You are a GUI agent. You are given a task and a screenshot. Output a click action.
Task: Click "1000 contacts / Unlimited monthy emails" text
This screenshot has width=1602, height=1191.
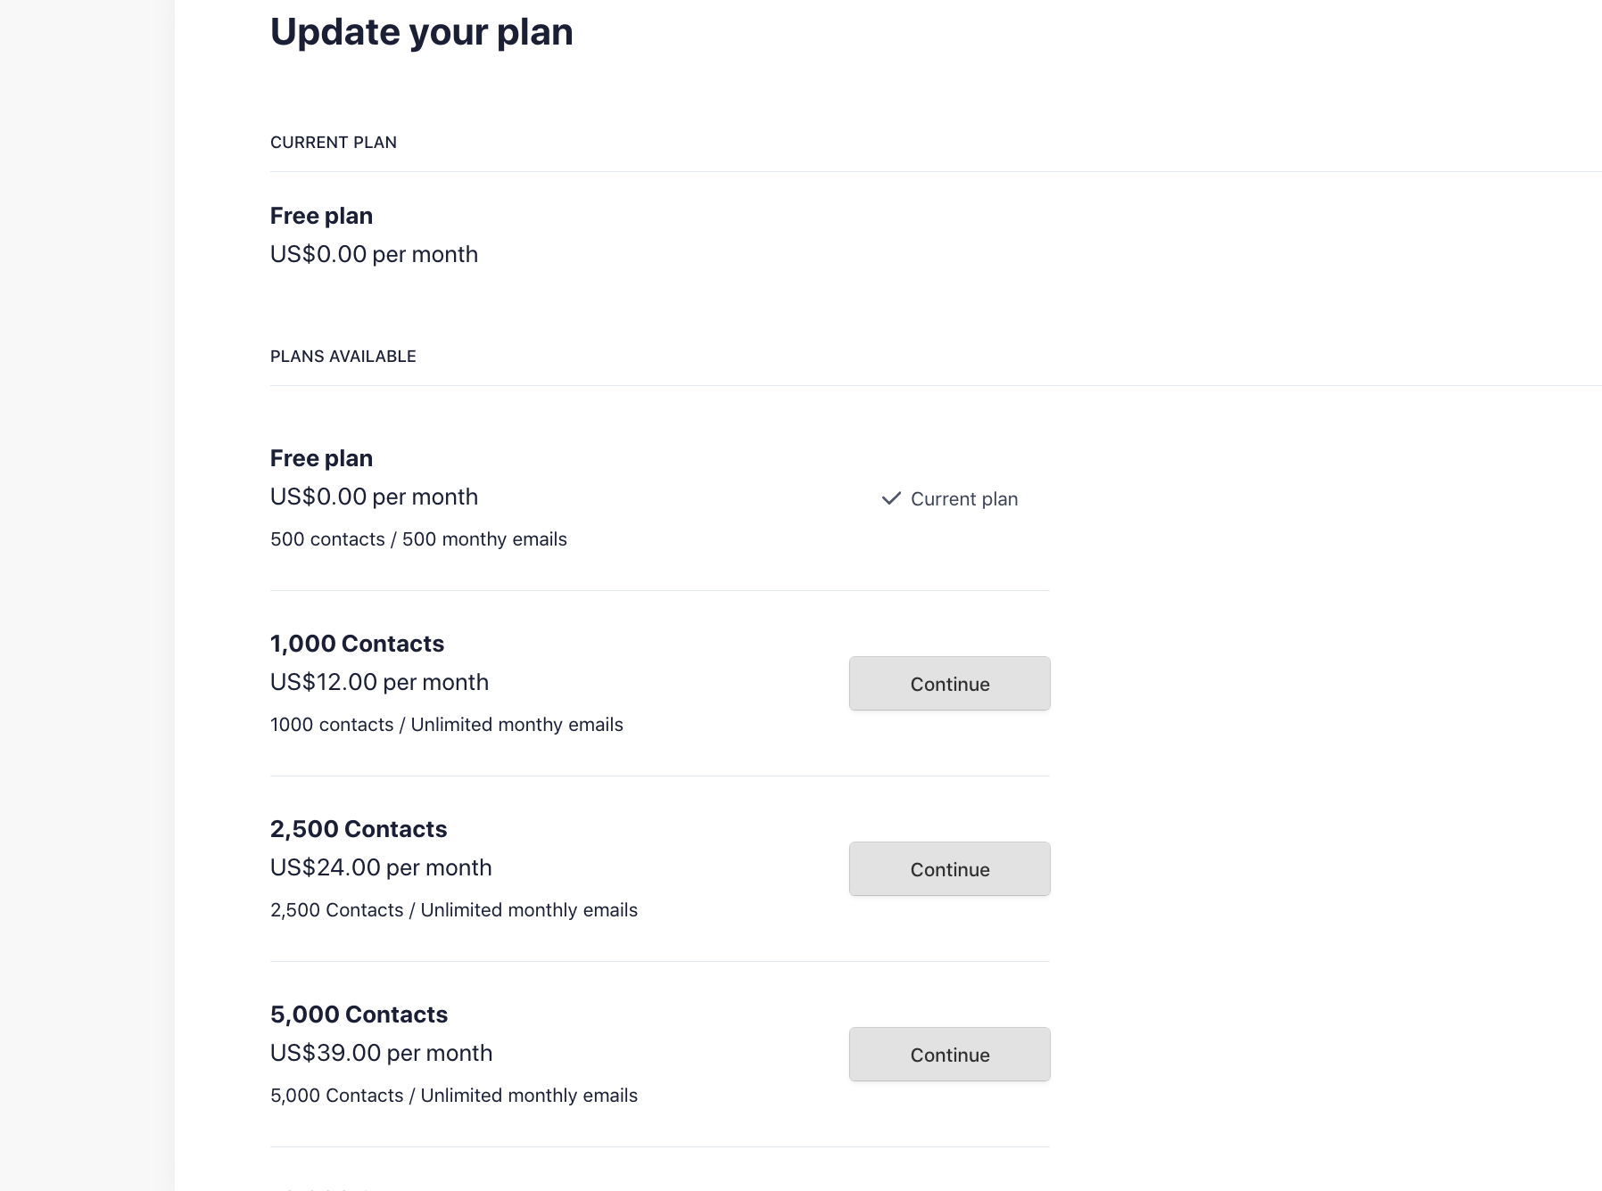click(446, 725)
